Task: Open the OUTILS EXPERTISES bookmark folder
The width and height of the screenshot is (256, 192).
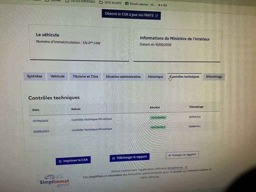Action: click(80, 2)
